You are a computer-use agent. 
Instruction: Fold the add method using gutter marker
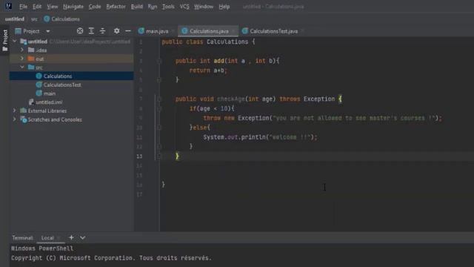coord(159,61)
